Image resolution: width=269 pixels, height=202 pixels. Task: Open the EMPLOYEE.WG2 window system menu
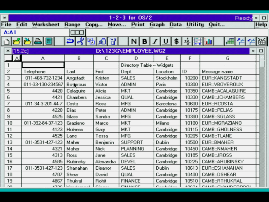(8, 51)
